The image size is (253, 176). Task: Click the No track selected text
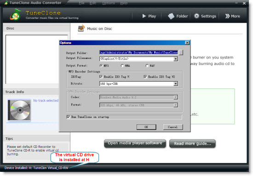click(46, 100)
